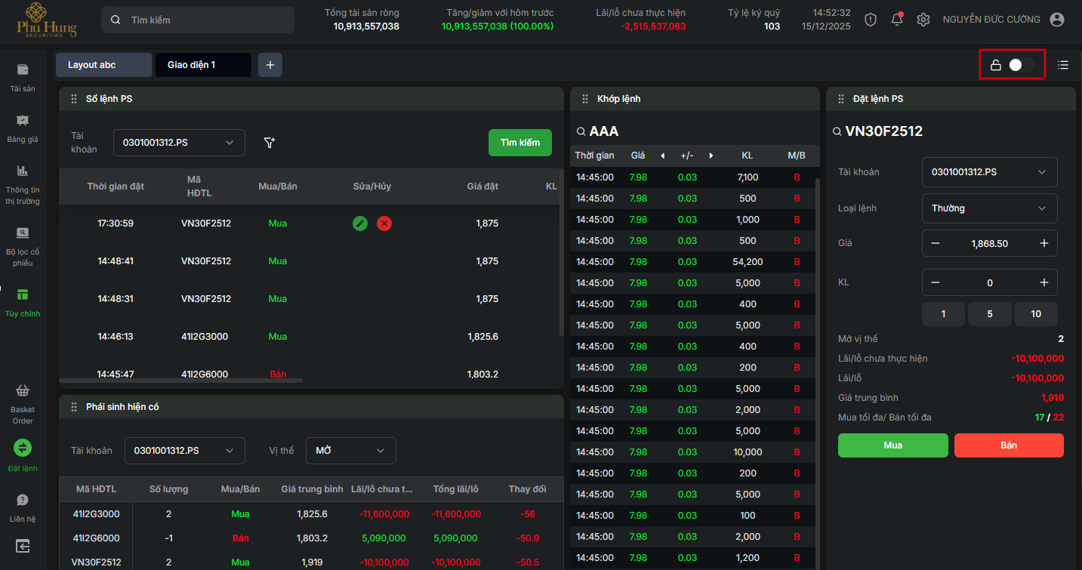Click the green Tìm kiếm button
1082x570 pixels.
click(519, 143)
